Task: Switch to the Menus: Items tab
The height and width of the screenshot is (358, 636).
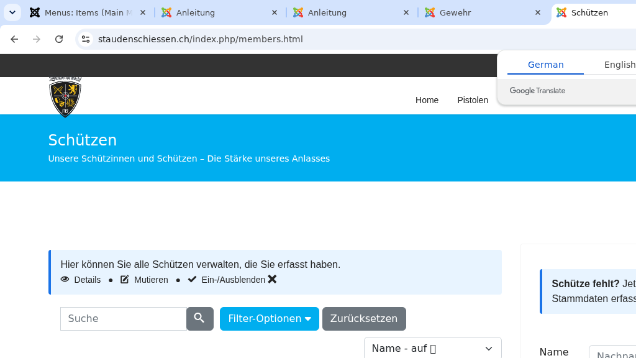Action: 87,12
